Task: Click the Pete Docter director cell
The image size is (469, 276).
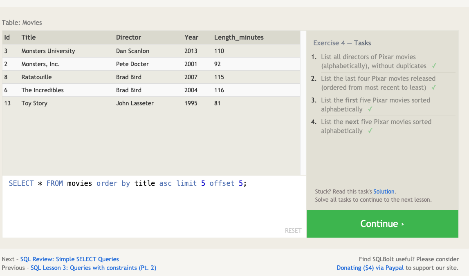Action: pos(132,64)
